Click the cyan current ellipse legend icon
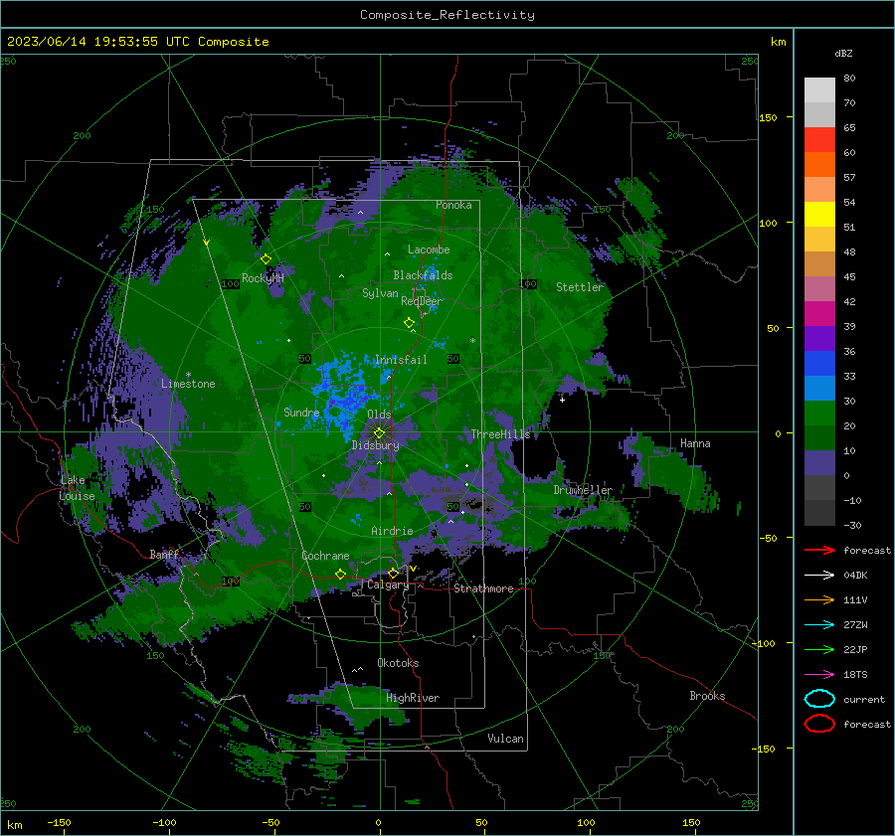895x836 pixels. pyautogui.click(x=819, y=699)
